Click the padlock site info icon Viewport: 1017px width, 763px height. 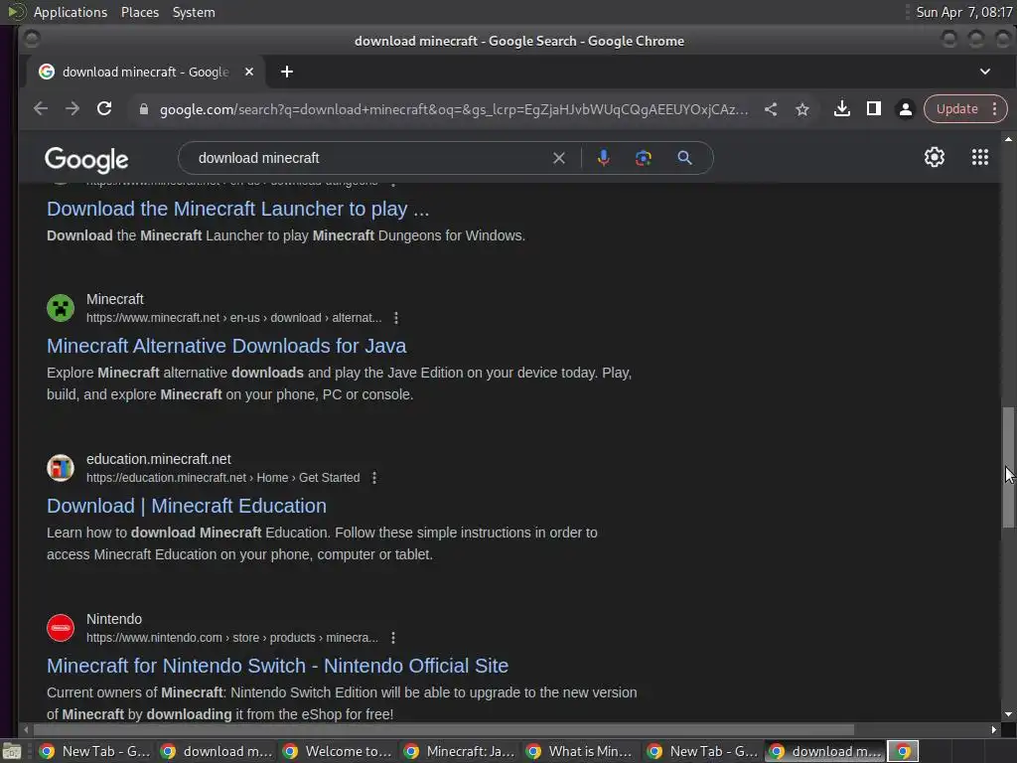click(x=144, y=109)
